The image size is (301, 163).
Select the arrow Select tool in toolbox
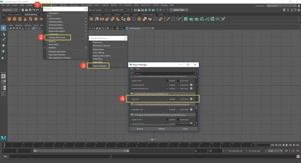[x=3, y=28]
